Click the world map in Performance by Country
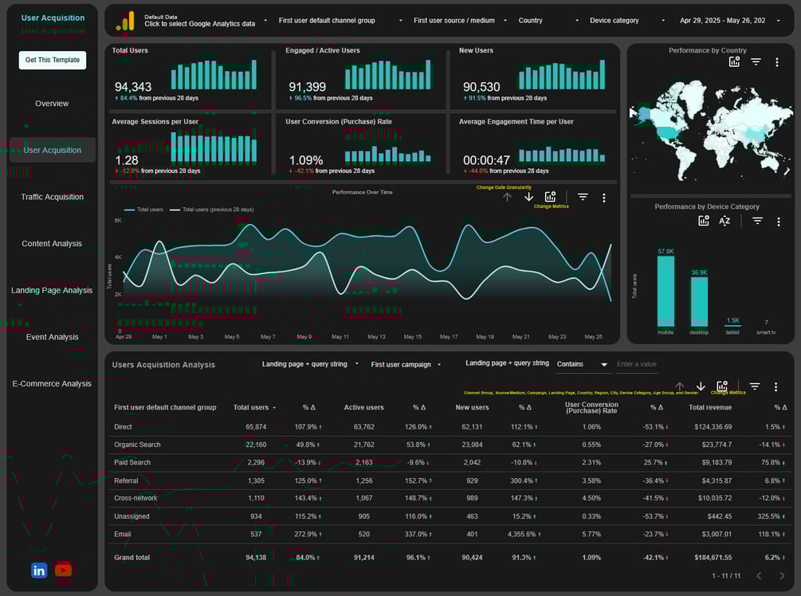The width and height of the screenshot is (801, 596). [711, 131]
